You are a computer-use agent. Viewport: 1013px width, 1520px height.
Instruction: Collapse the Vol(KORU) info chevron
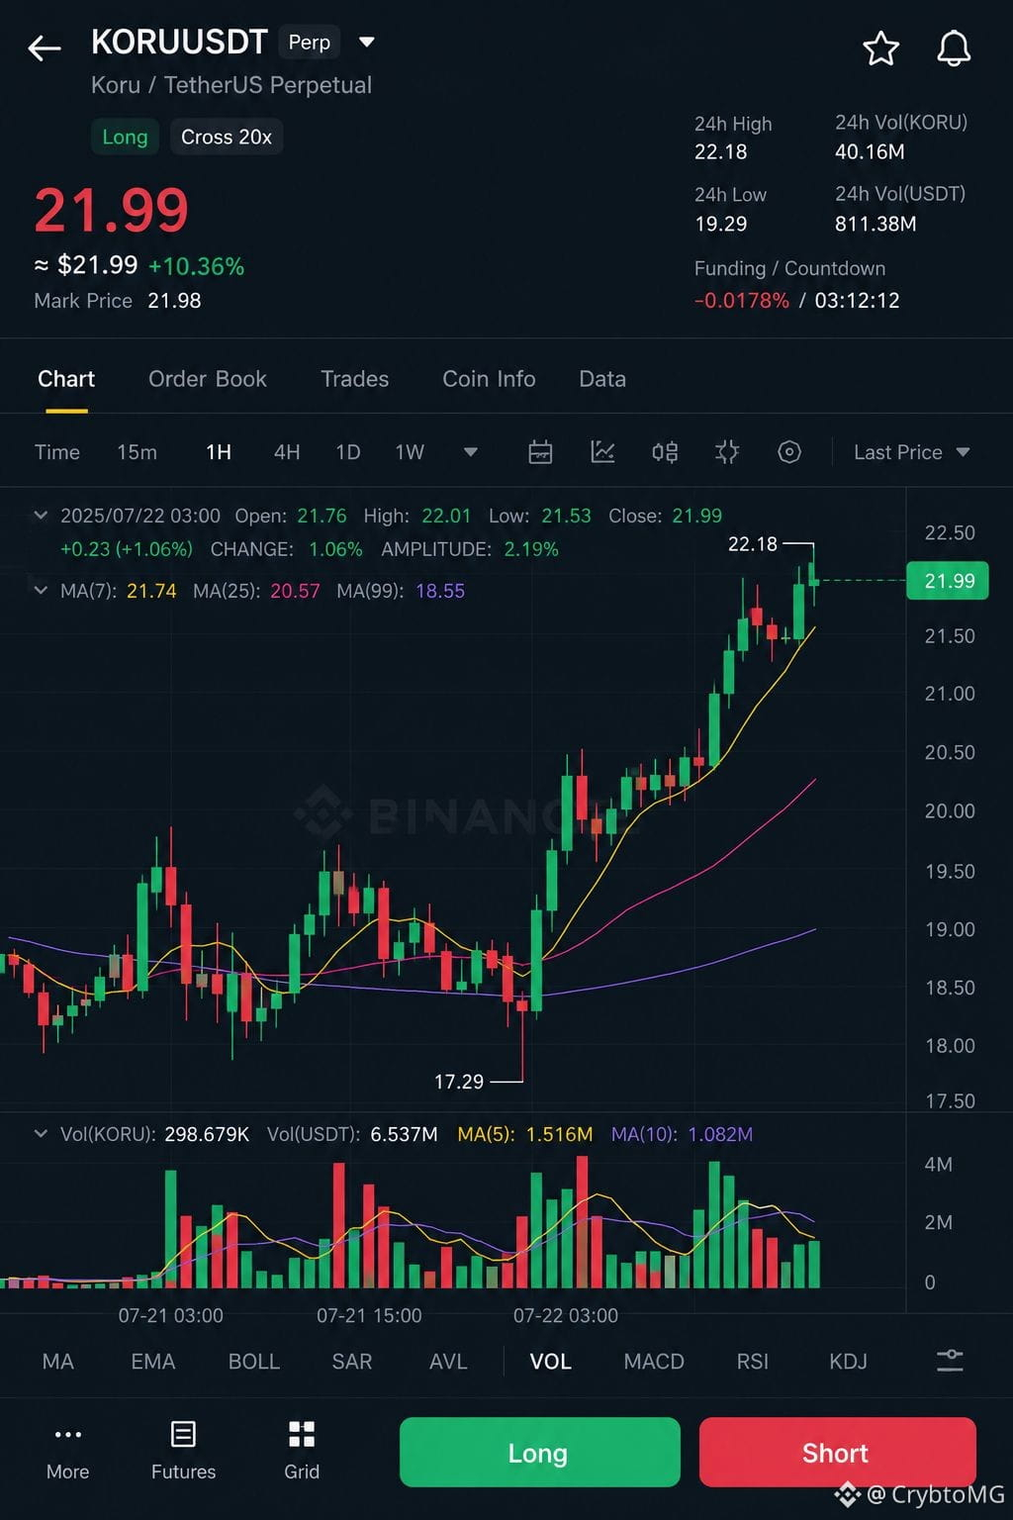pyautogui.click(x=41, y=1133)
